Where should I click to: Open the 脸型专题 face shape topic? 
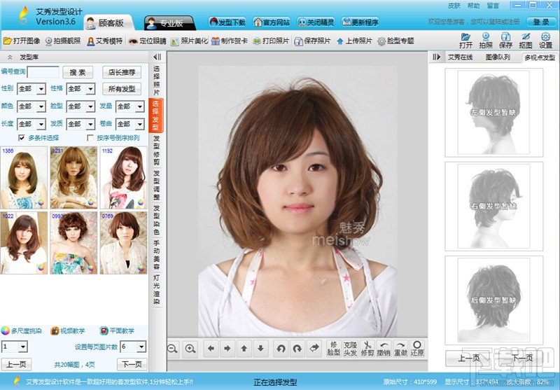[x=395, y=41]
